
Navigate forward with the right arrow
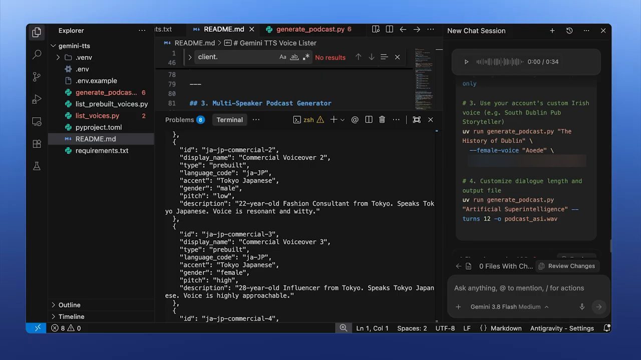coord(417,29)
